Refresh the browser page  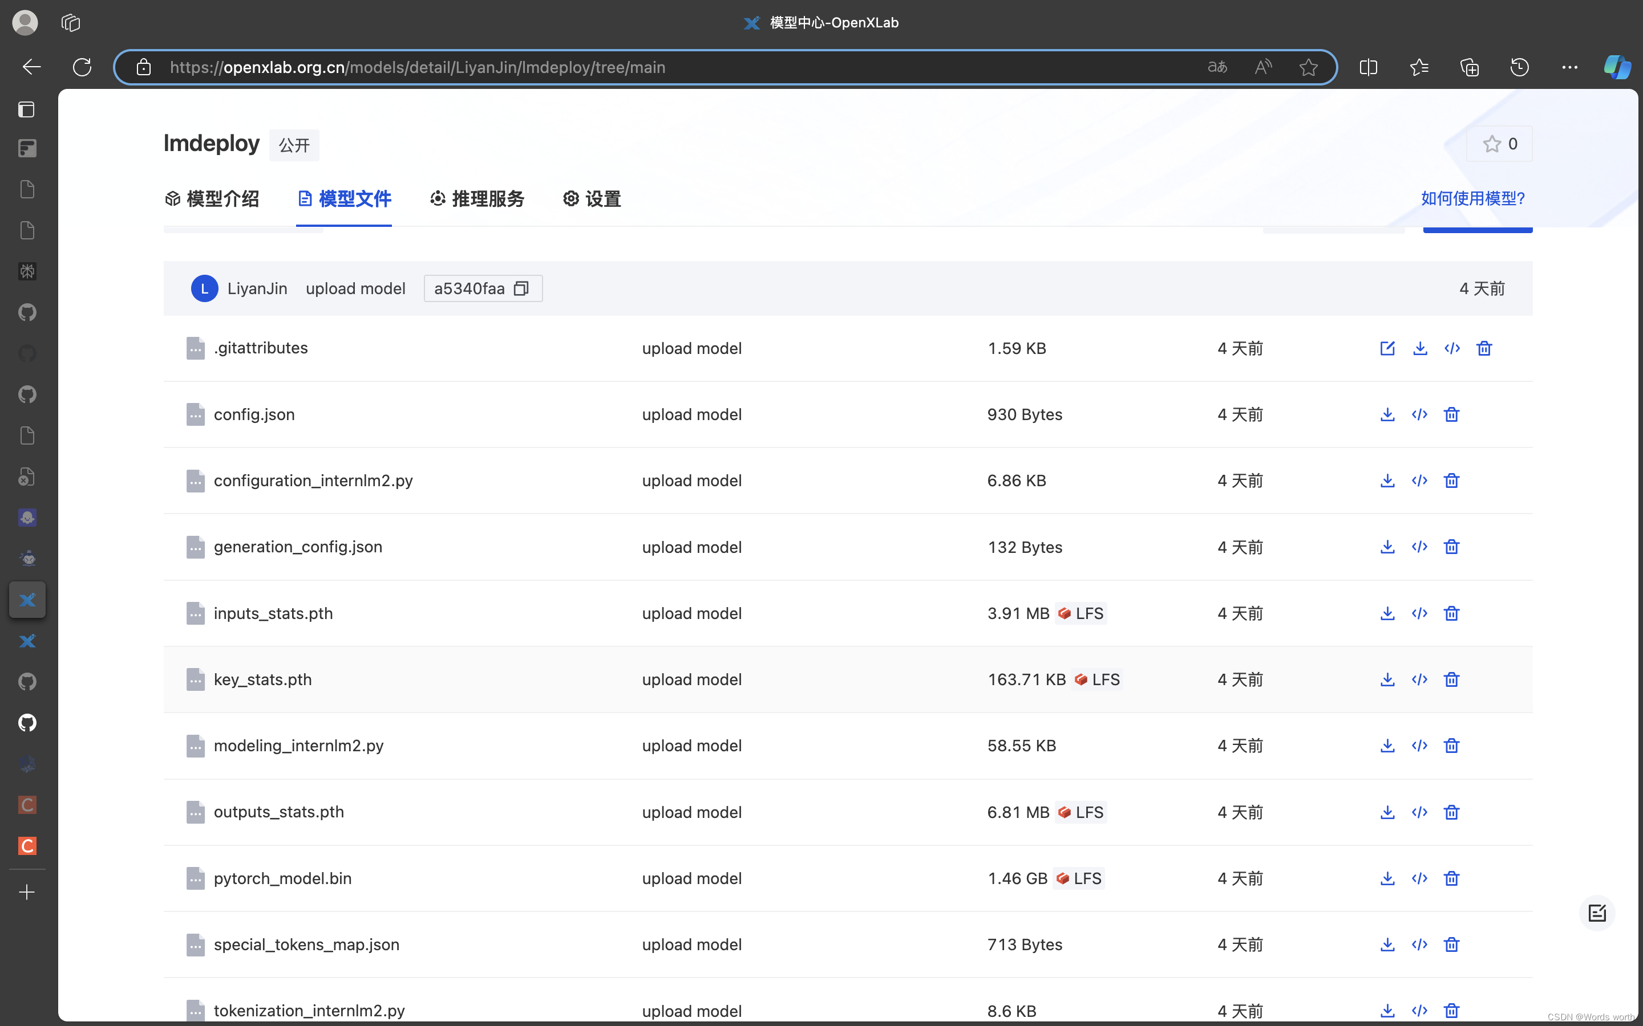coord(82,67)
